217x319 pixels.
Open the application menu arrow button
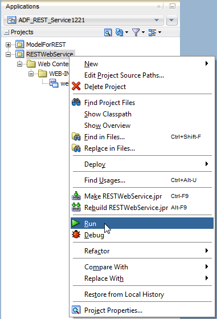(x=172, y=20)
